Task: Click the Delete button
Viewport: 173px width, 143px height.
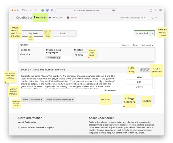Action: tap(139, 87)
